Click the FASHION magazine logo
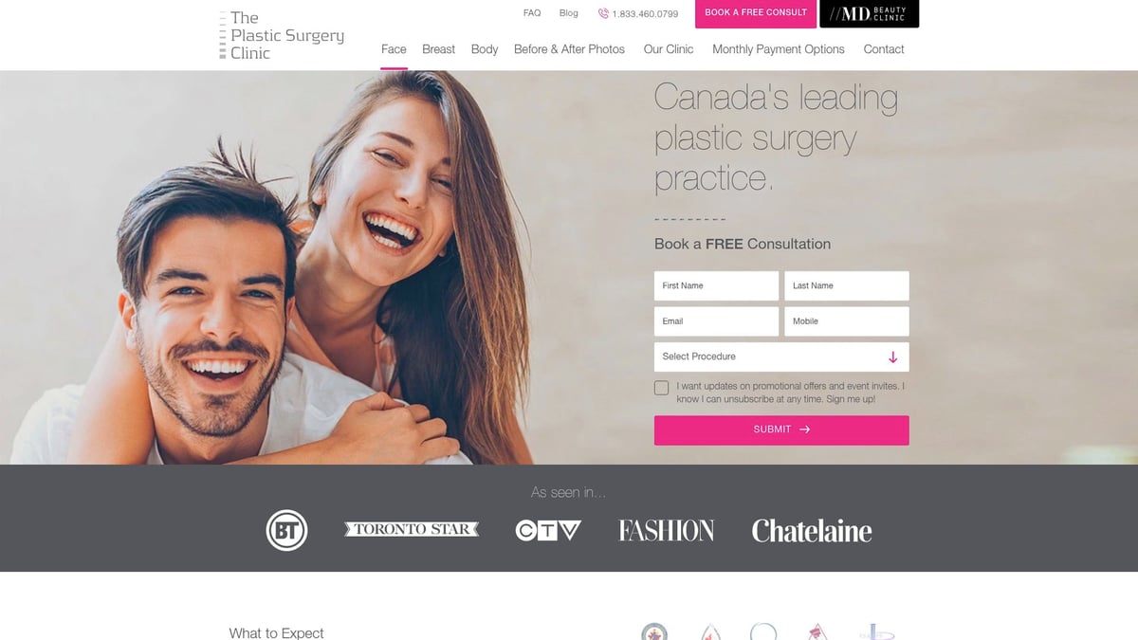The height and width of the screenshot is (640, 1138). tap(667, 530)
